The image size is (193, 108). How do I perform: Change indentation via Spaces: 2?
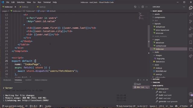click(153, 106)
